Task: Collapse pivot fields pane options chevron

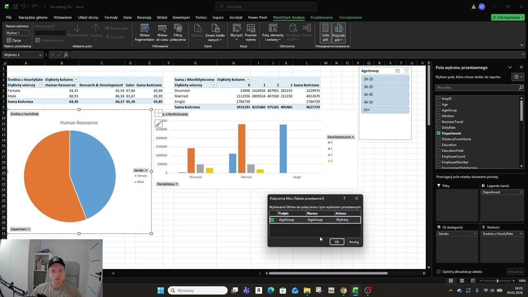Action: (x=510, y=67)
